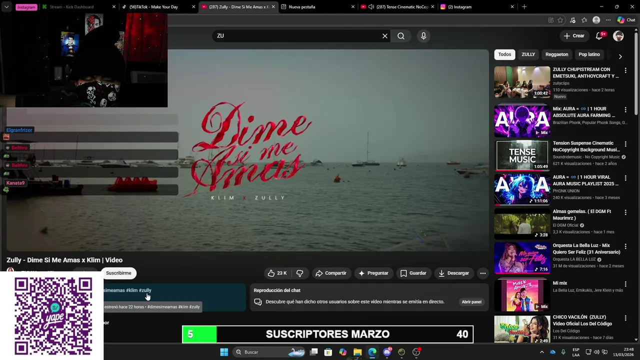This screenshot has width=640, height=360.
Task: Open Edge split screen/apps icon in address bar
Action: click(x=550, y=20)
